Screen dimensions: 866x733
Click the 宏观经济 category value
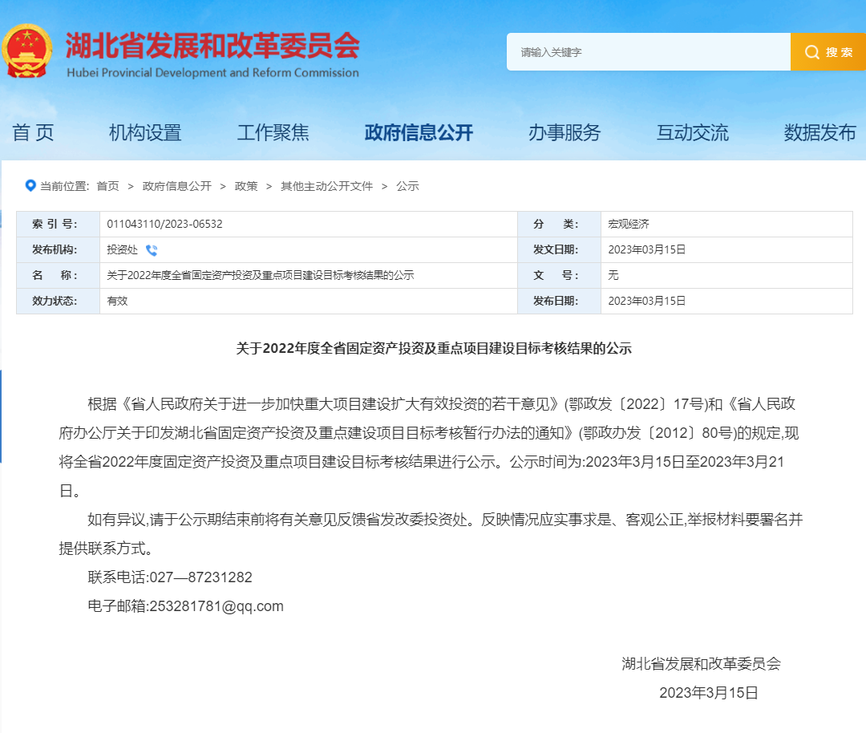pos(629,225)
